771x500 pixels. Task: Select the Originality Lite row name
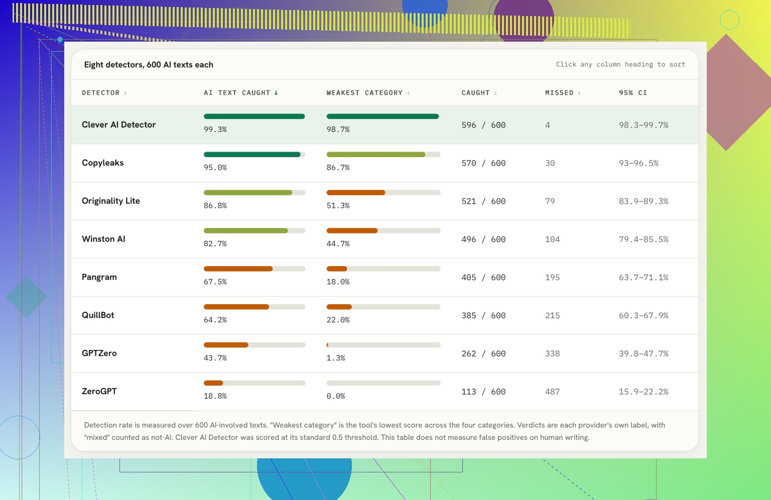pyautogui.click(x=111, y=201)
